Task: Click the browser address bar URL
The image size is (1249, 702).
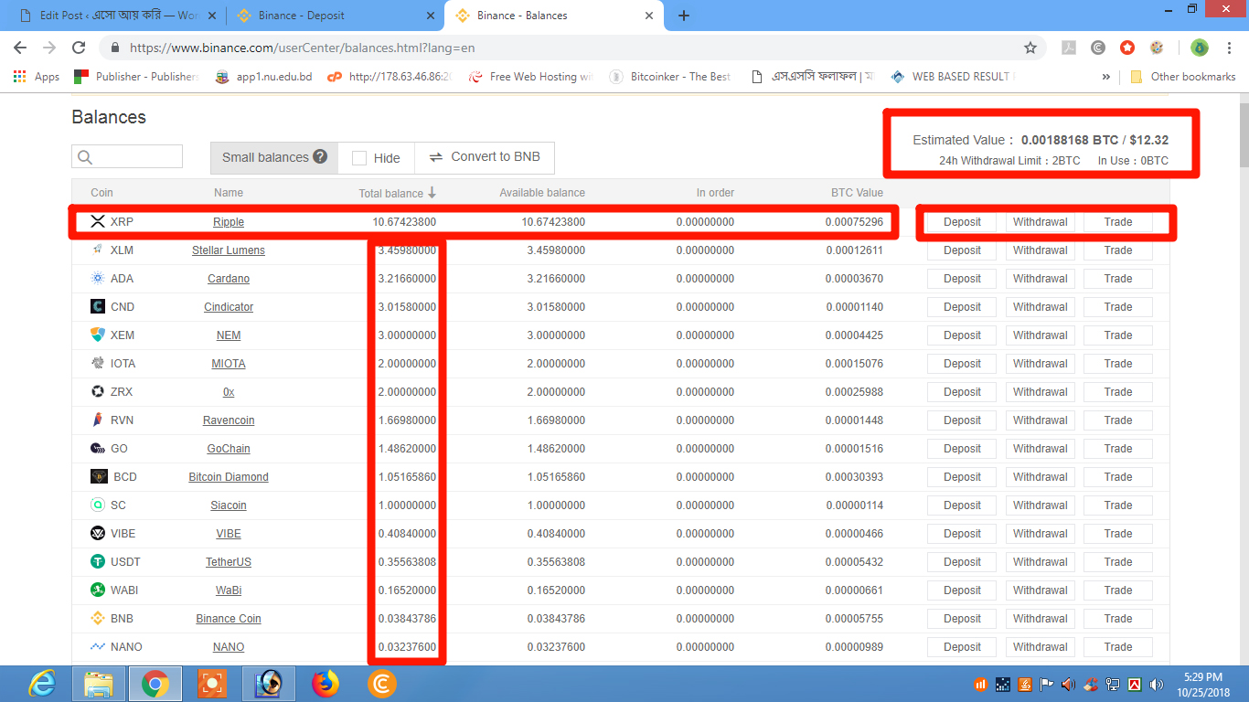Action: [302, 48]
